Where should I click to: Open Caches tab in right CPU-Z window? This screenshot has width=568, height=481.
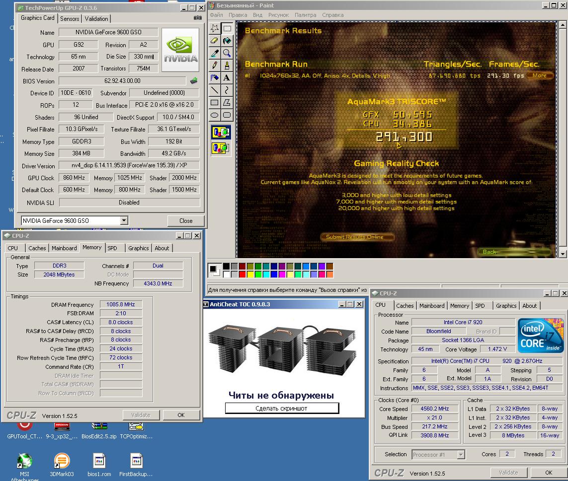point(405,306)
